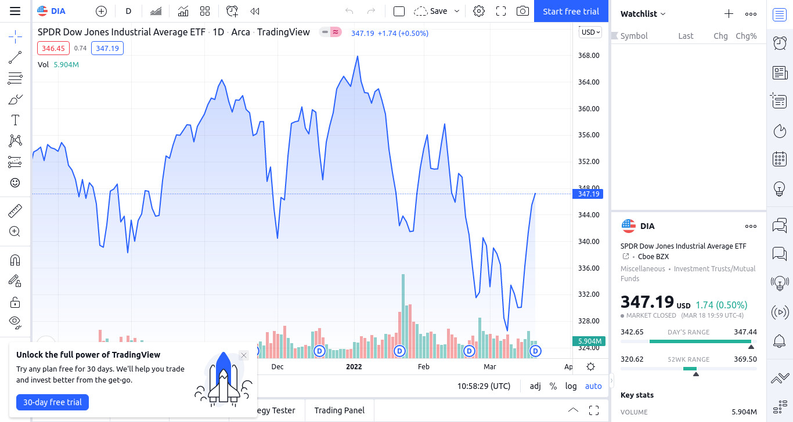The width and height of the screenshot is (793, 422).
Task: Click the Start free trial button
Action: point(571,11)
